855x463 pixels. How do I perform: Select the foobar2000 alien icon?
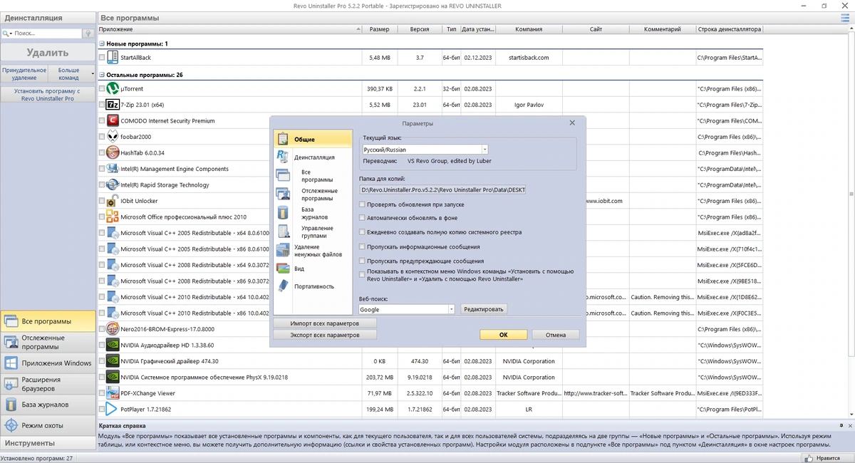[x=113, y=137]
